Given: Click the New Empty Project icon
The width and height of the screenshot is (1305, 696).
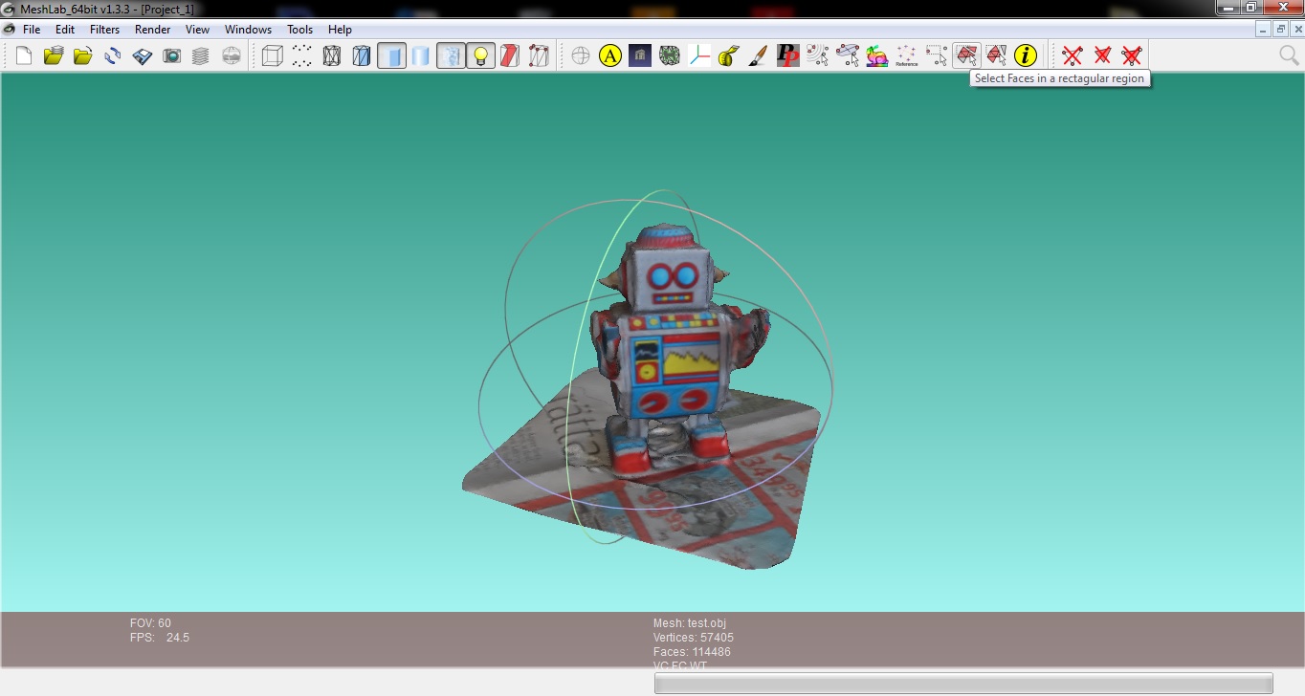Looking at the screenshot, I should pos(24,56).
